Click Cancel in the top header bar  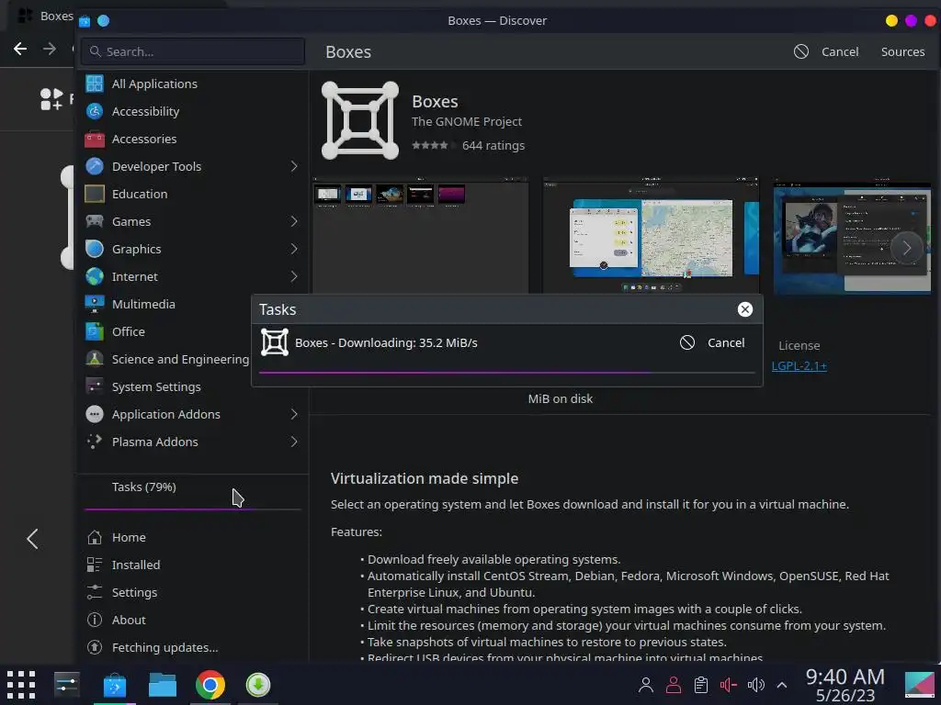coord(826,51)
